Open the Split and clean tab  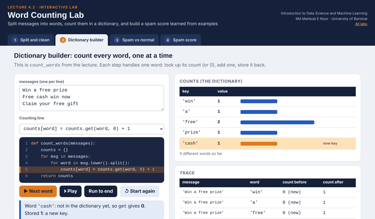point(31,40)
